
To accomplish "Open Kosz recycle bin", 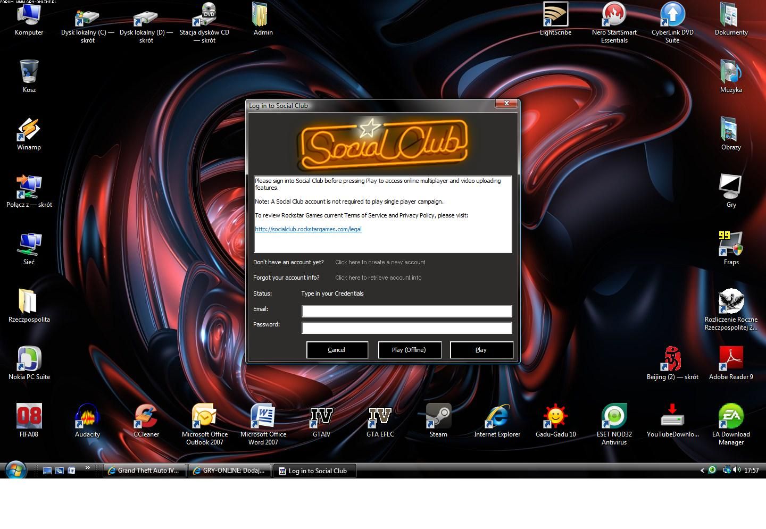I will 29,76.
